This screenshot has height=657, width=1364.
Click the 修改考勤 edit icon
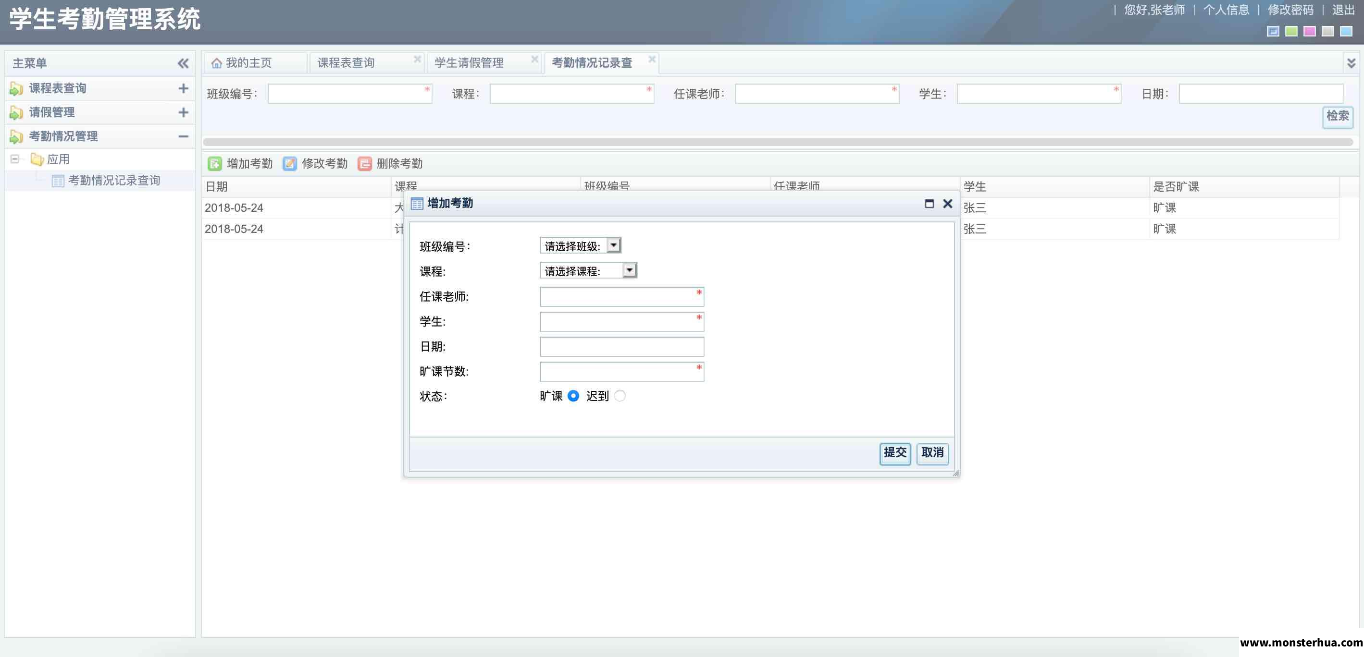[x=290, y=163]
